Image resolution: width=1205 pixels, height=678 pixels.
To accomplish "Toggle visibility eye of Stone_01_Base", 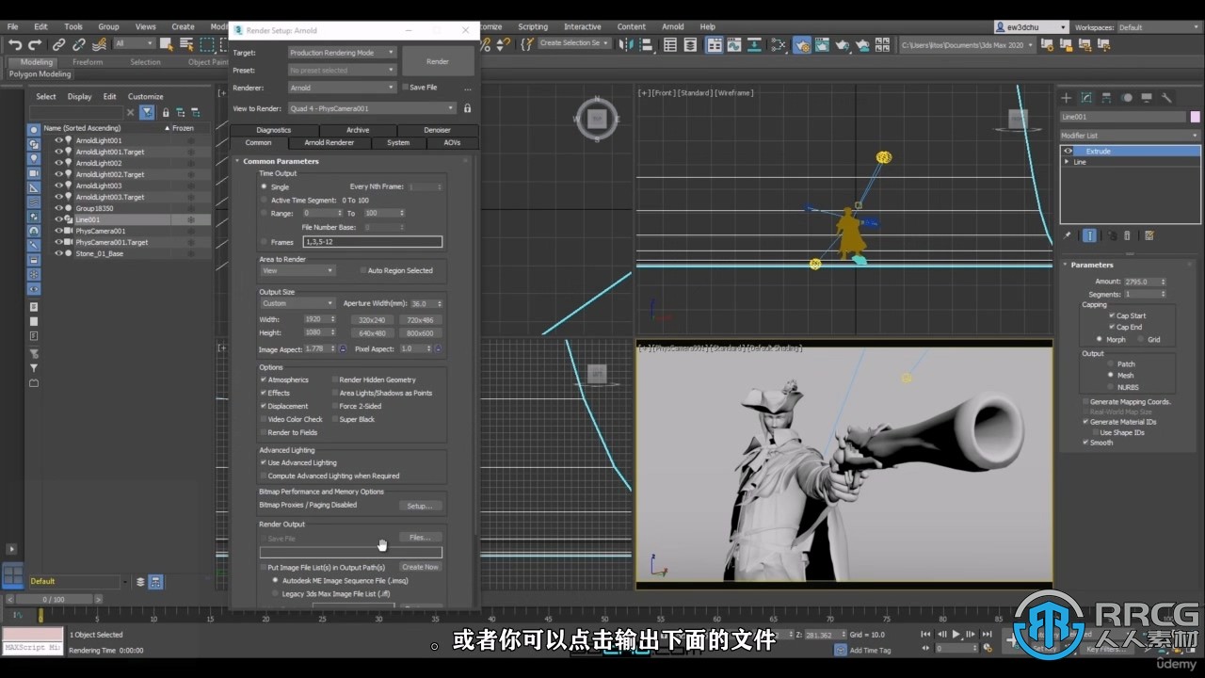I will (58, 253).
